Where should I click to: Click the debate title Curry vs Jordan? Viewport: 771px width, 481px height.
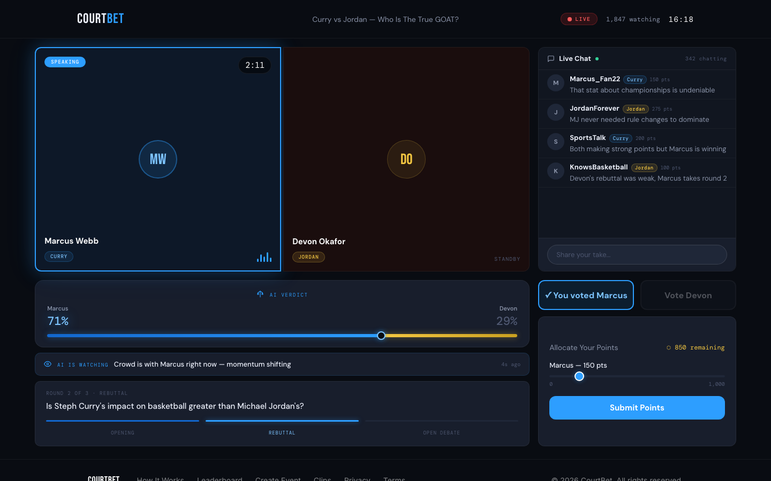385,19
